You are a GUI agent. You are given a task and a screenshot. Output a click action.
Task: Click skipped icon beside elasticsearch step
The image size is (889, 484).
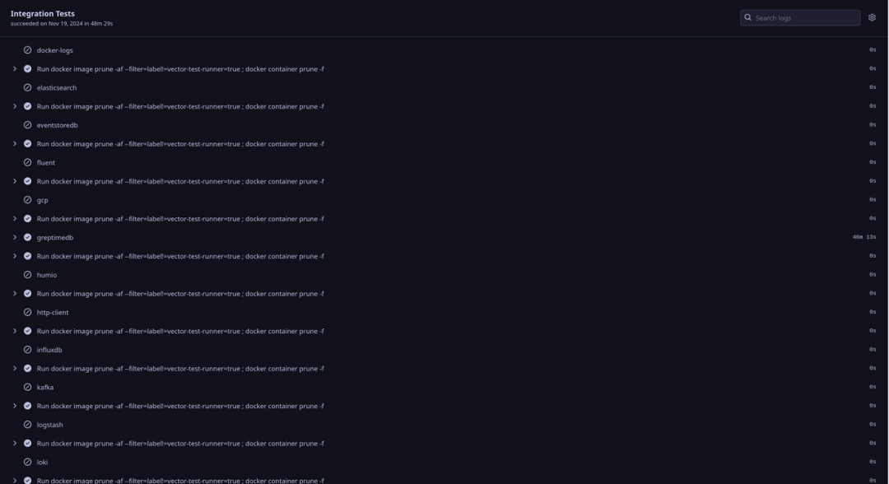(x=27, y=87)
